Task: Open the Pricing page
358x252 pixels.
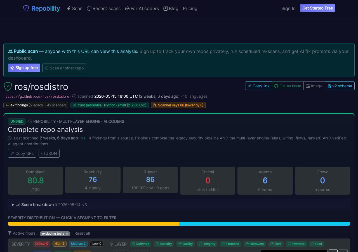Action: click(190, 8)
